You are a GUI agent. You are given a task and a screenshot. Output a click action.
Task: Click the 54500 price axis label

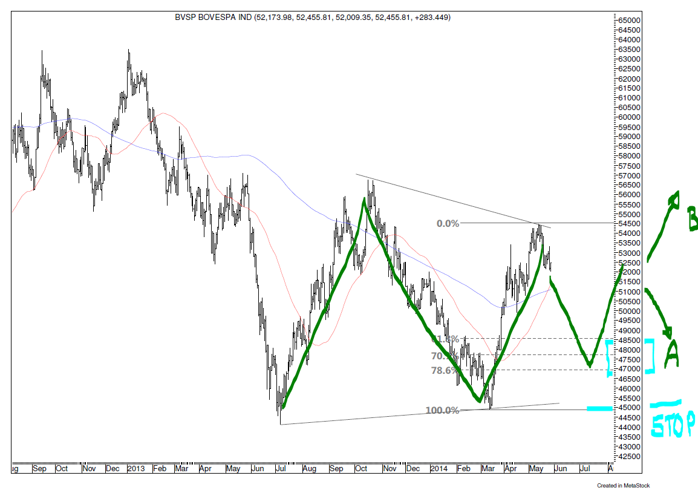[630, 224]
